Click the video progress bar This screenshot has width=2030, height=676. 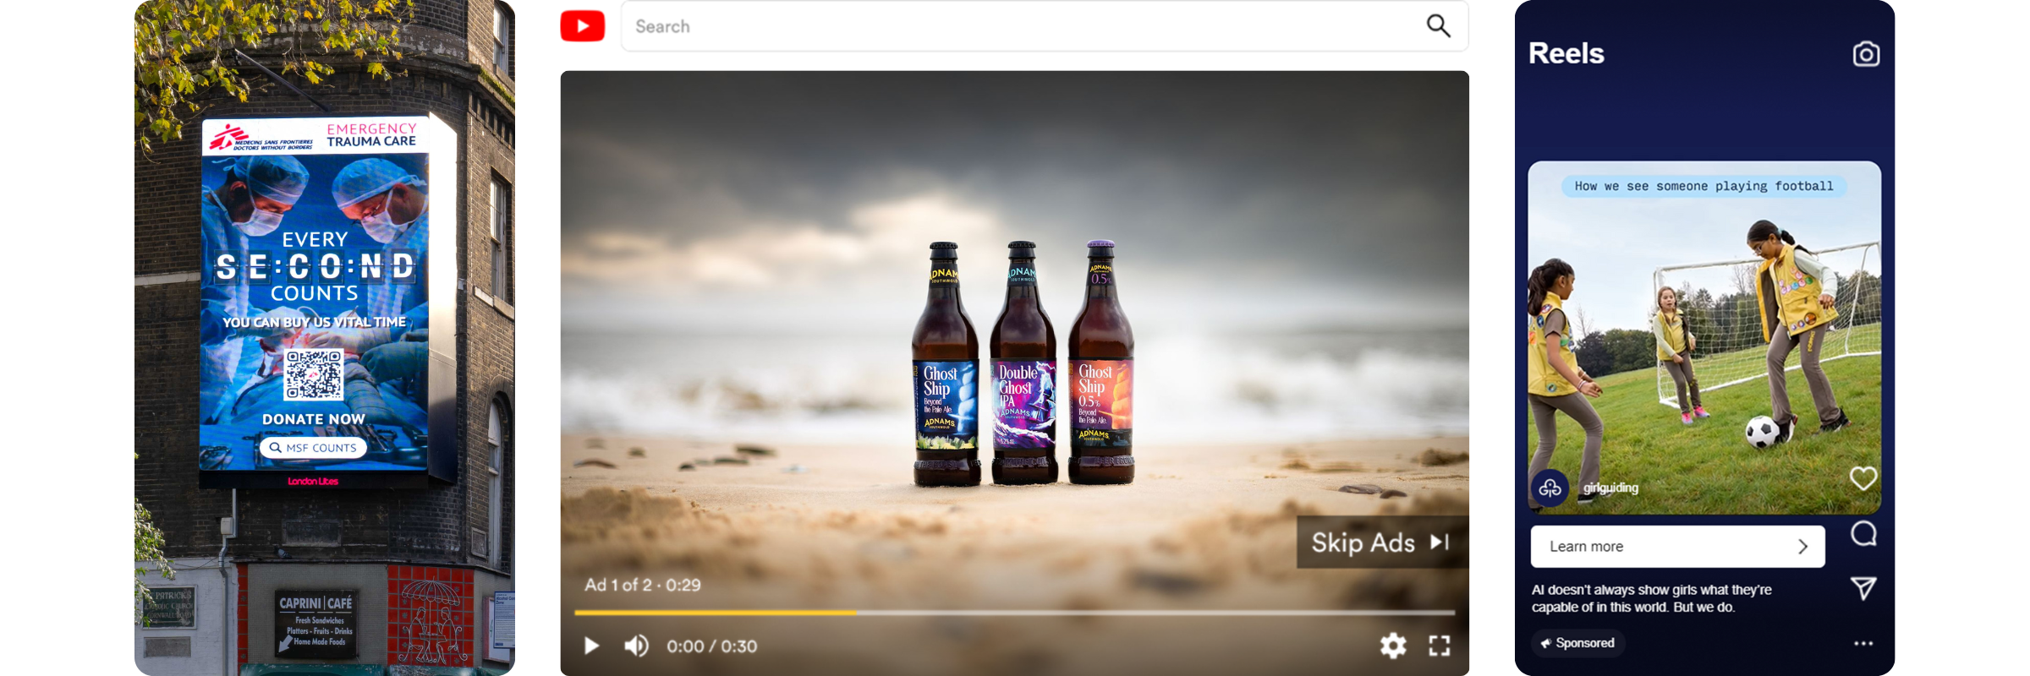tap(1013, 613)
